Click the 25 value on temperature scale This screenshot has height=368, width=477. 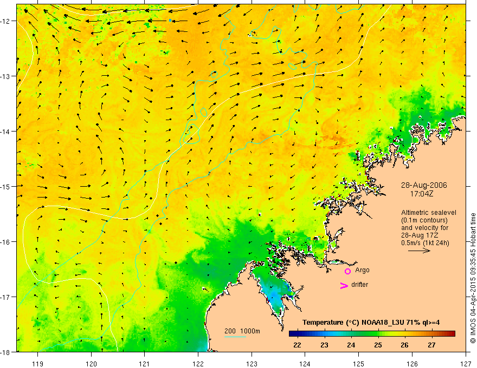[x=378, y=345]
